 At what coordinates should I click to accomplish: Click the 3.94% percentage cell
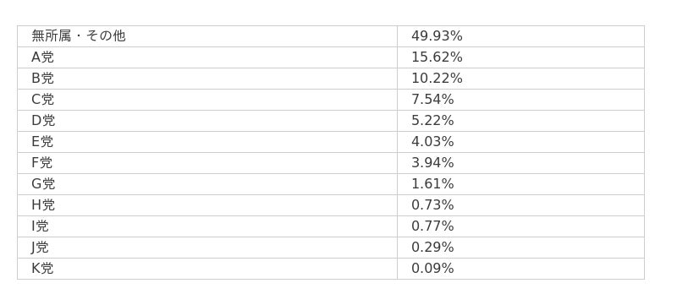[x=520, y=163]
